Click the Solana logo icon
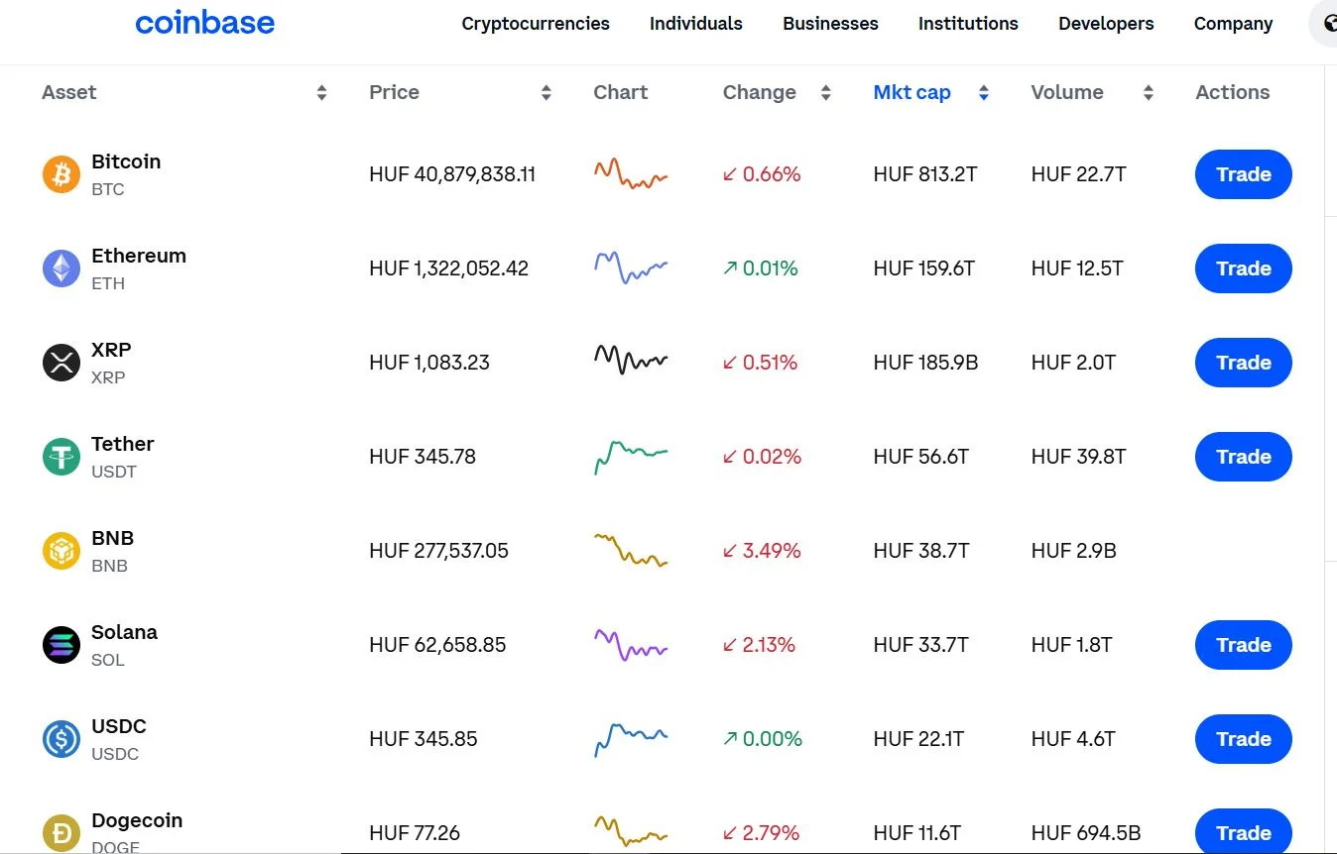Viewport: 1337px width, 854px height. 61,645
